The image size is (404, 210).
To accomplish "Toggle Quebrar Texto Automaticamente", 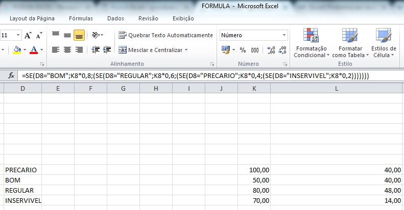I will 165,35.
